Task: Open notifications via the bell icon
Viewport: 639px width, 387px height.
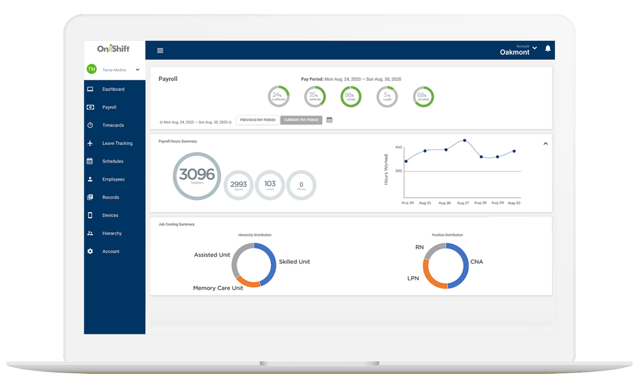Action: (549, 48)
